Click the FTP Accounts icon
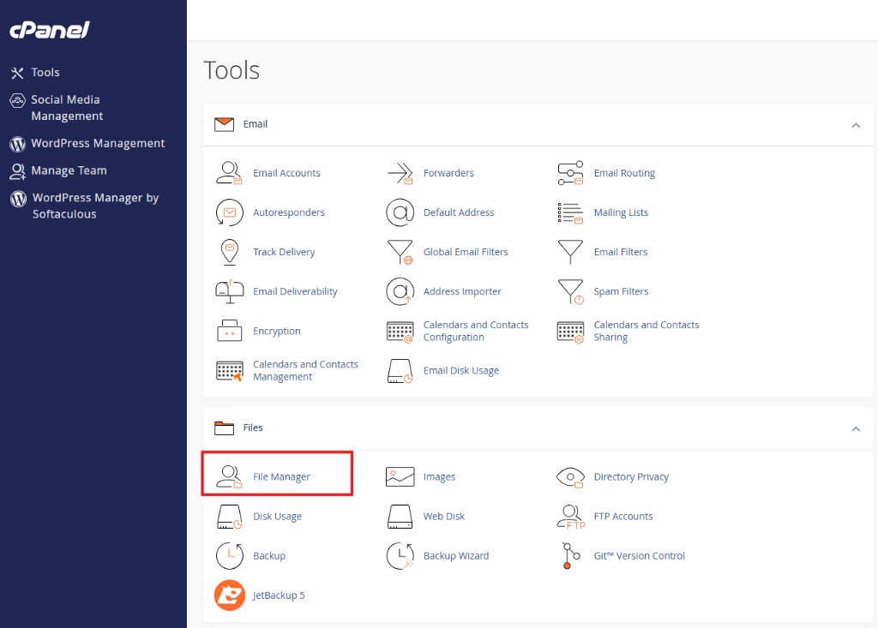The width and height of the screenshot is (878, 628). click(570, 517)
